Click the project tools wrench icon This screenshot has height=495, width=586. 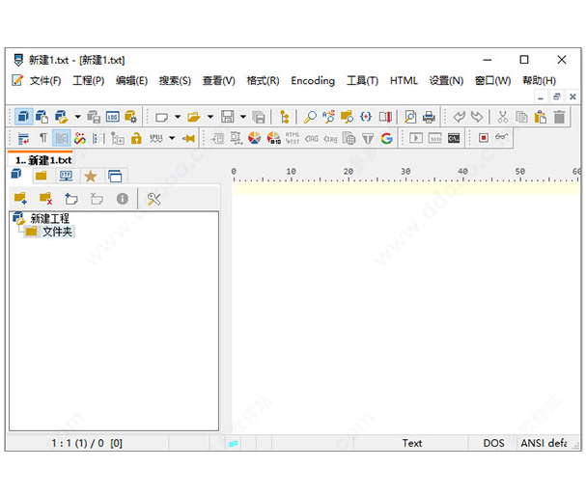point(153,199)
